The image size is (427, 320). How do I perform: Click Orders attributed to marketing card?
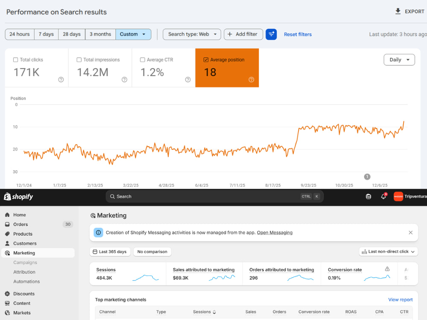click(281, 274)
